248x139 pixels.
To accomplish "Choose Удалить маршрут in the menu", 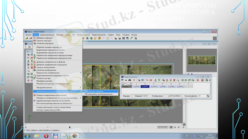I will (x=44, y=41).
